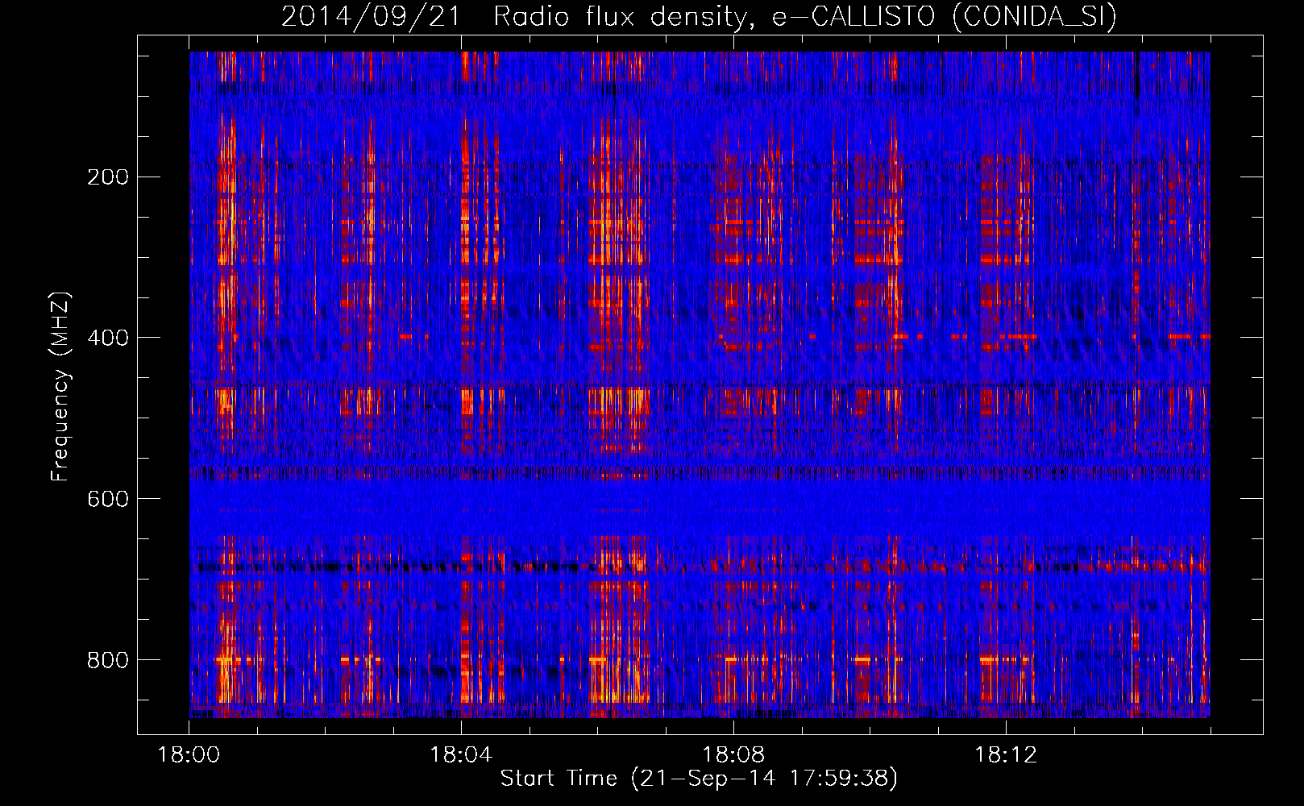Click the 'Start Time (21-Sep-14 17:59:38)' label
Viewport: 1304px width, 806px height.
pyautogui.click(x=699, y=778)
